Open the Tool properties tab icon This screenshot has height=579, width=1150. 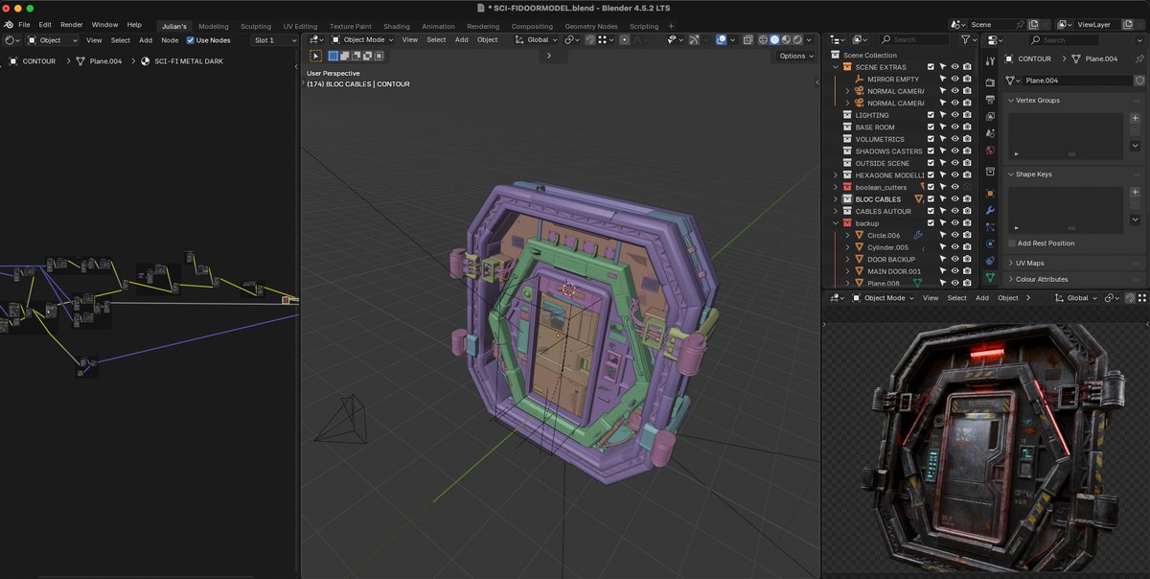point(990,61)
